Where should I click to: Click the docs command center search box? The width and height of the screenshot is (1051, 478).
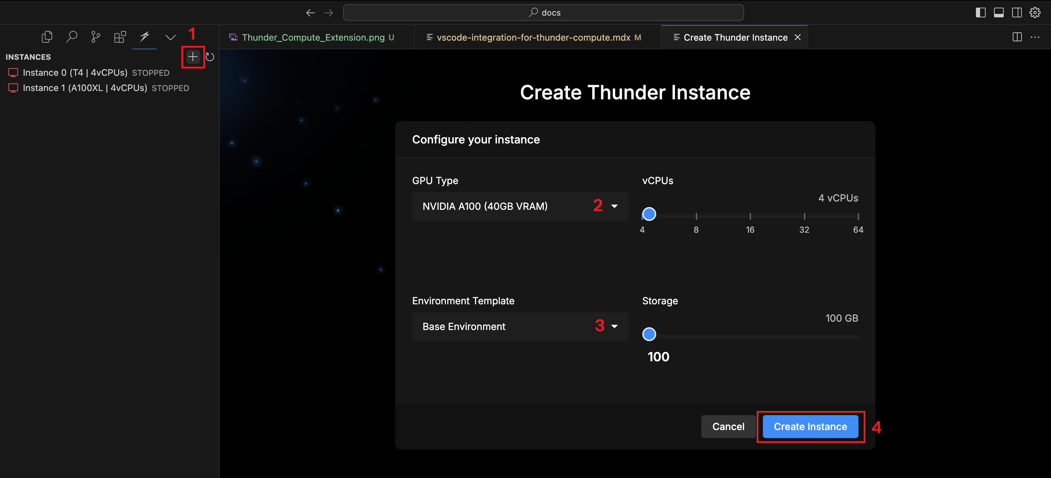pyautogui.click(x=544, y=13)
